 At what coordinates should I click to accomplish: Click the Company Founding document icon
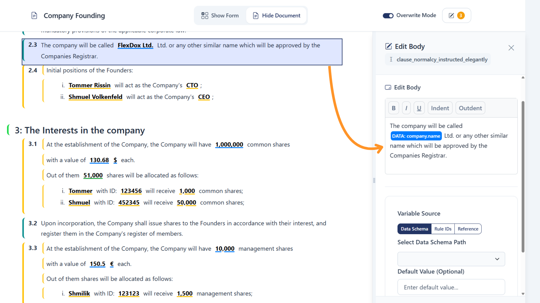[x=34, y=16]
